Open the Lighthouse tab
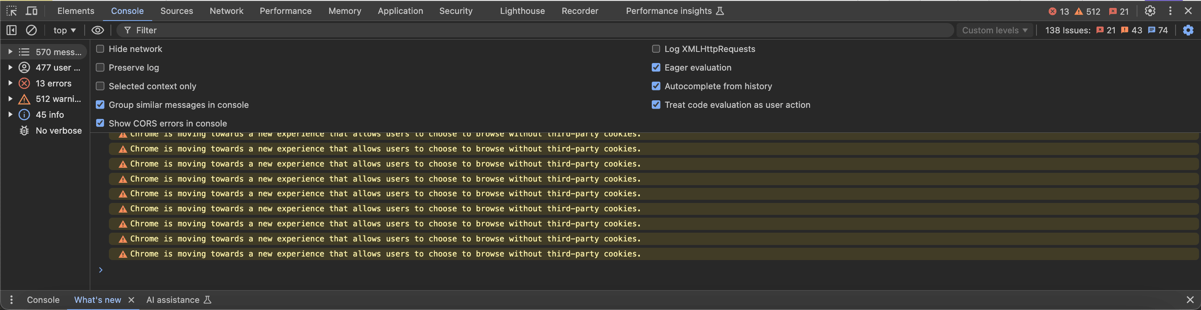 click(522, 11)
